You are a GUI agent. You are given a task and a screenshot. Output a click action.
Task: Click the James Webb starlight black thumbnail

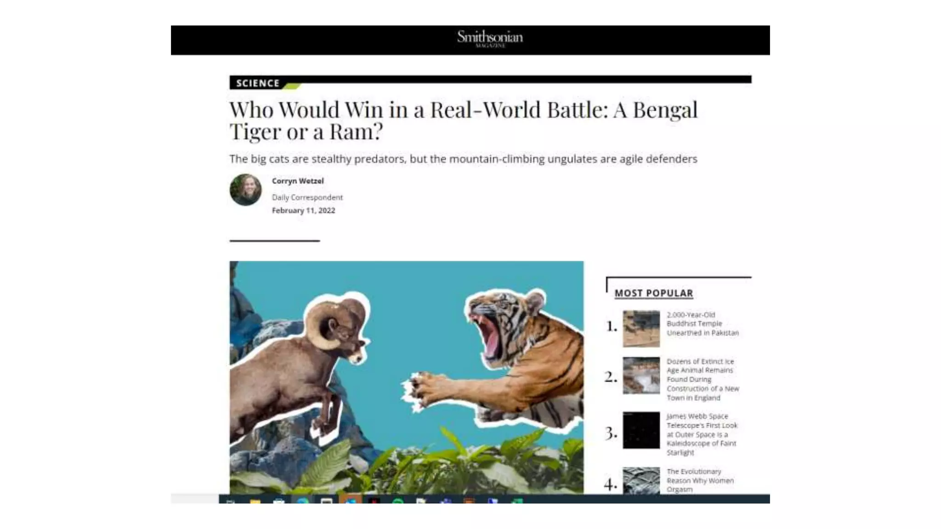pyautogui.click(x=641, y=430)
